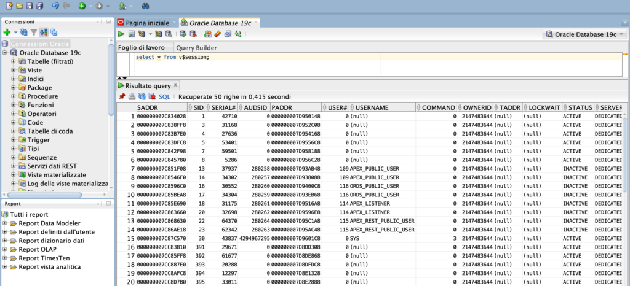This screenshot has width=630, height=286.
Task: Expand the Viste node
Action: click(14, 70)
